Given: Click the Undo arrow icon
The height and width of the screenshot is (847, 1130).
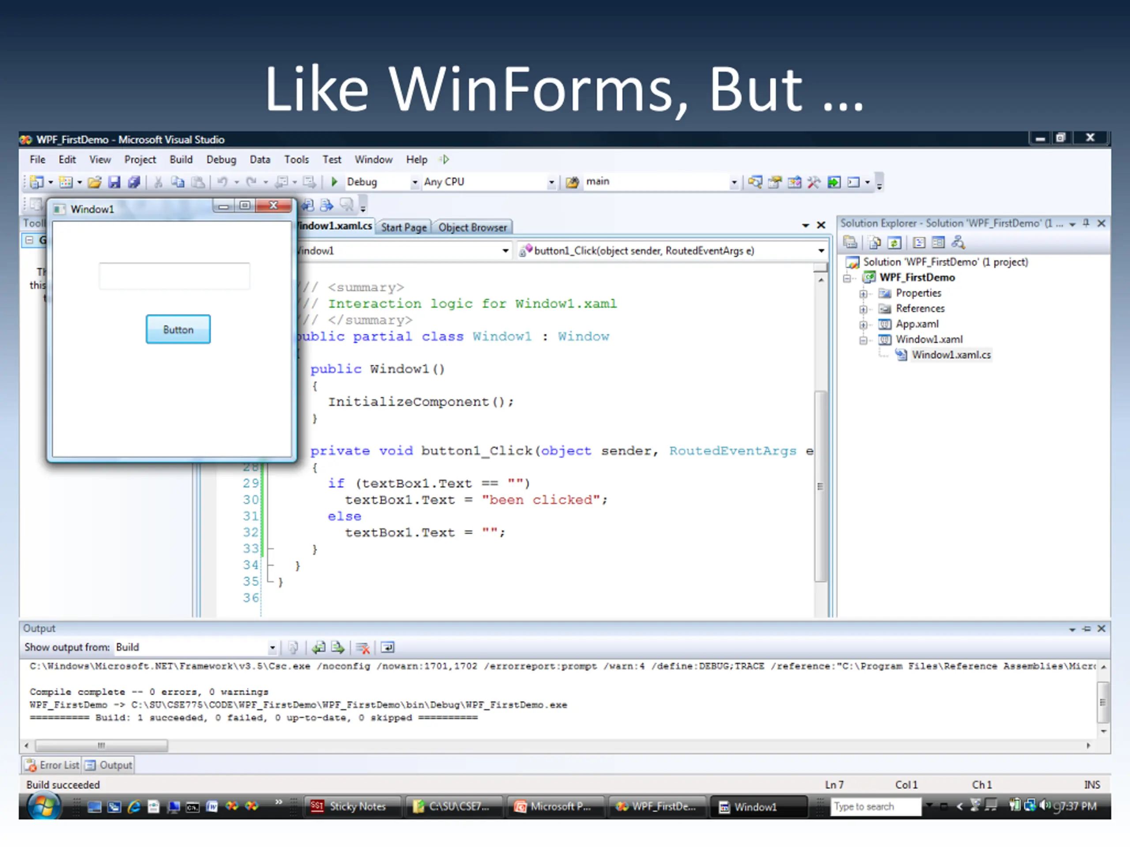Looking at the screenshot, I should 223,182.
